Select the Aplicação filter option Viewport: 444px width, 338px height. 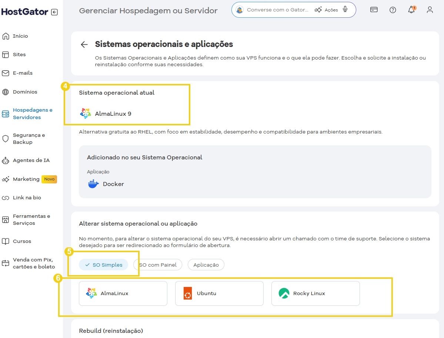click(x=206, y=264)
